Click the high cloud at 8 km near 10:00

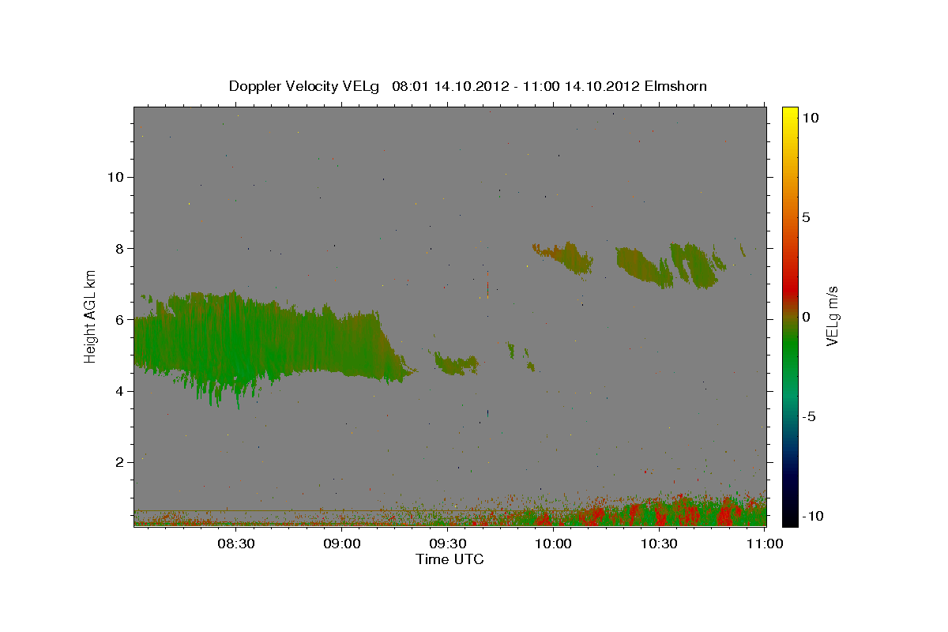coord(564,258)
